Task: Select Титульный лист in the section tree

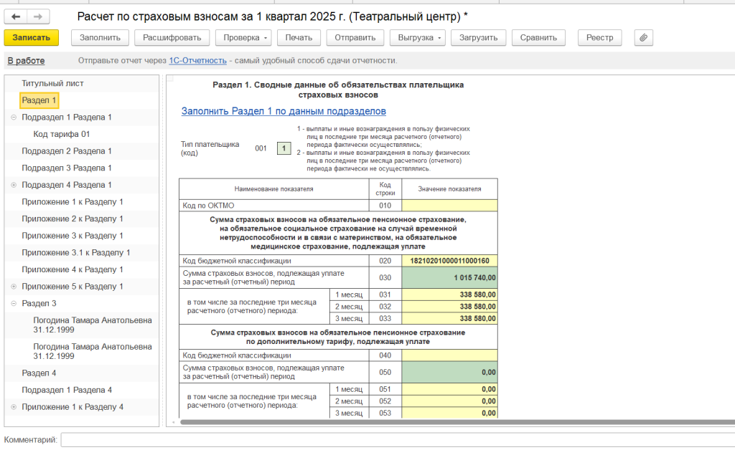Action: coord(52,83)
